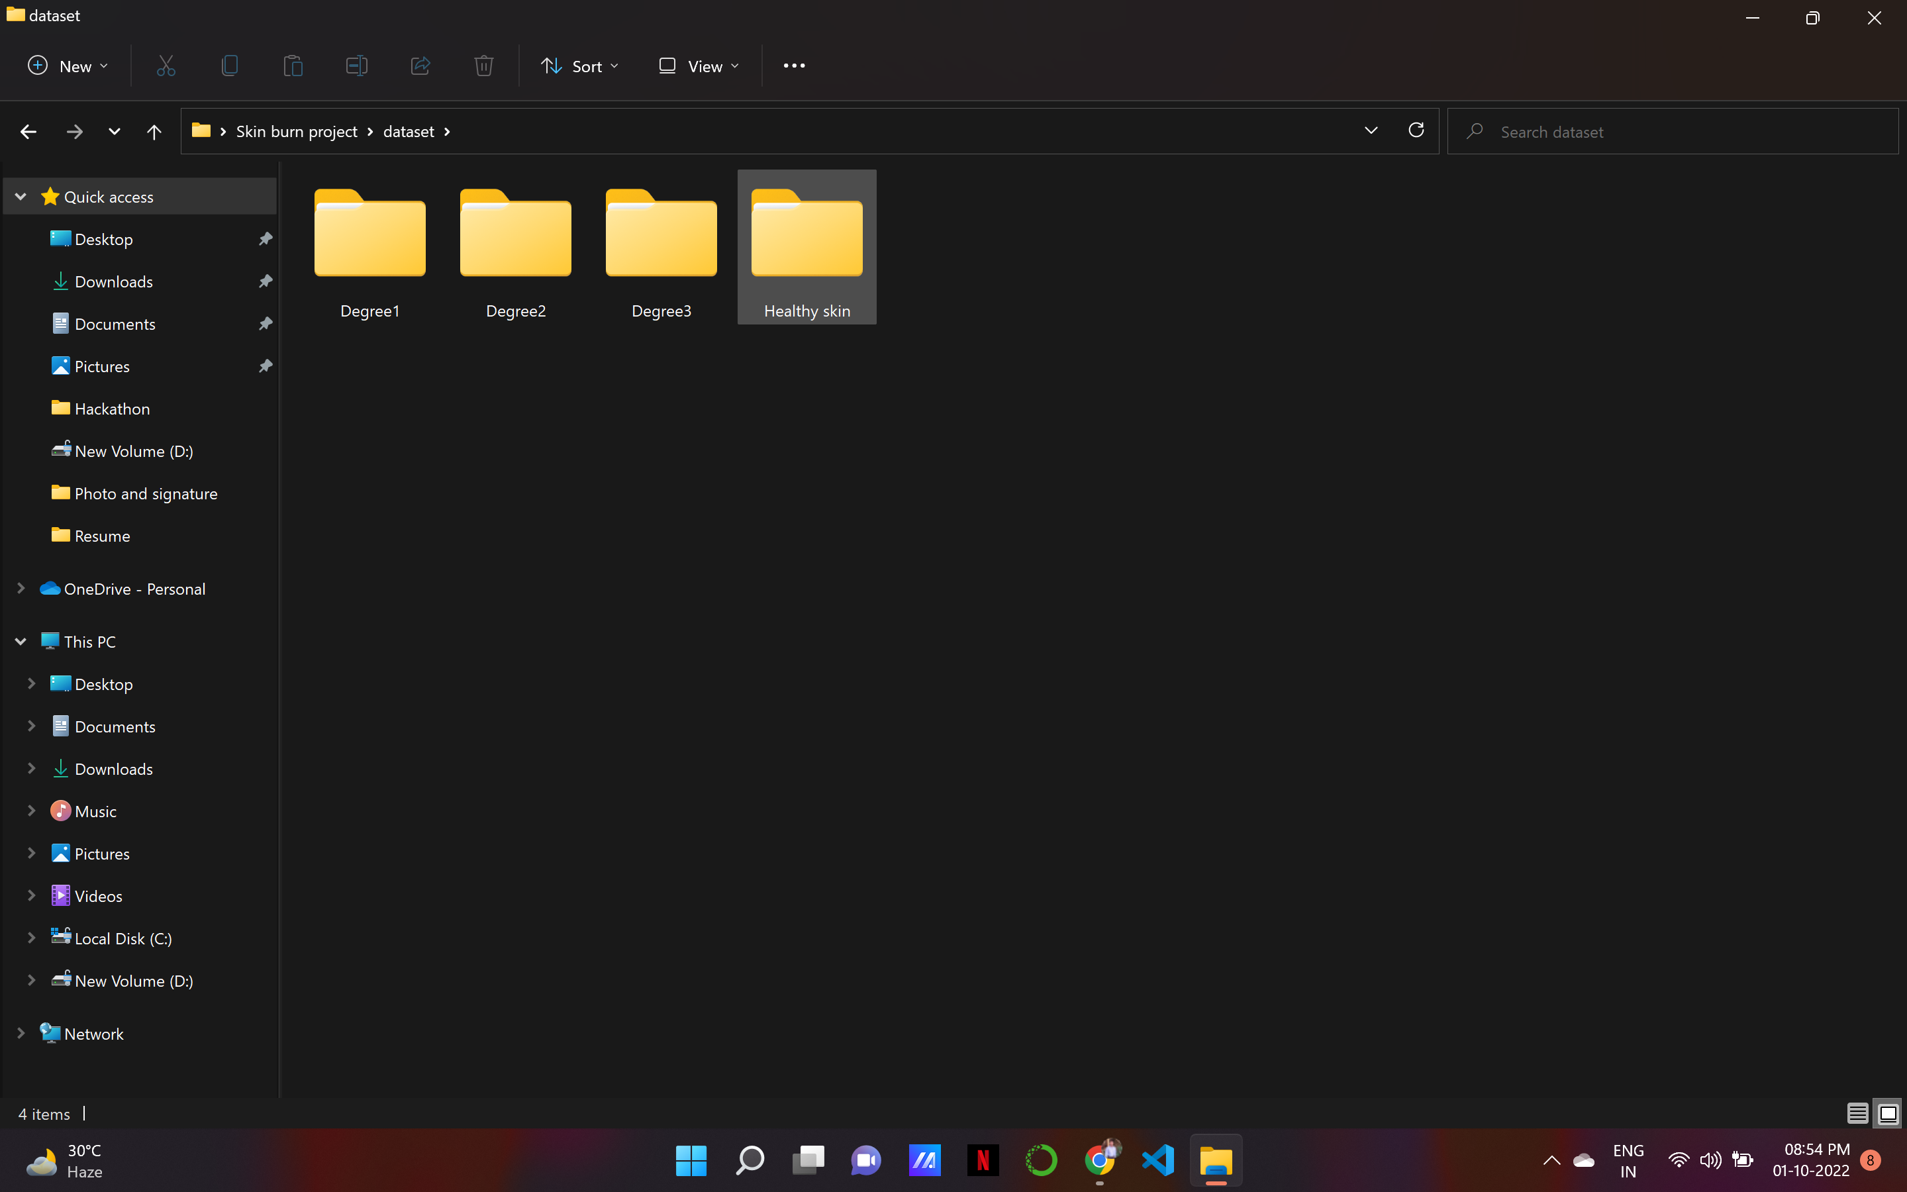Switch to large icons layout toggle

(1888, 1113)
